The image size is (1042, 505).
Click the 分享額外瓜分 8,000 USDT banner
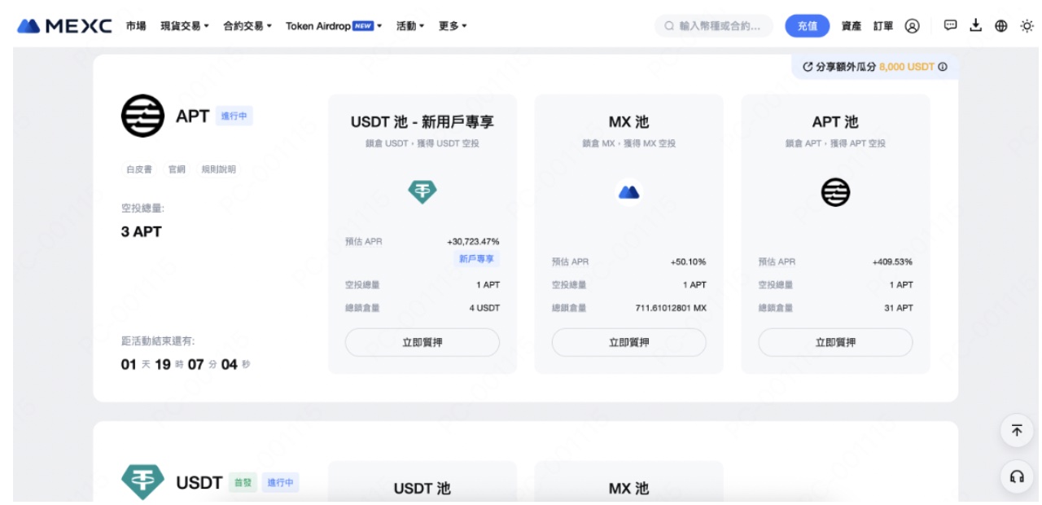(874, 67)
